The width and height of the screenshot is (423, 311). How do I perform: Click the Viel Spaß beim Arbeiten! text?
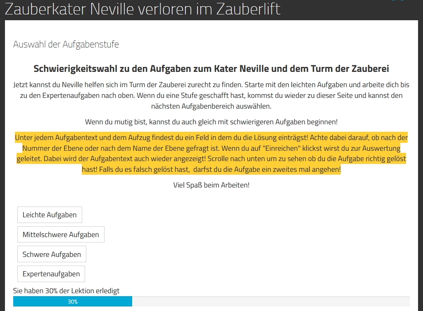(x=211, y=185)
